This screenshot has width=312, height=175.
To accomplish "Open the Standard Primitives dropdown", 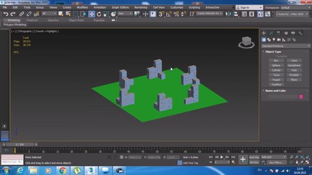I will point(286,46).
